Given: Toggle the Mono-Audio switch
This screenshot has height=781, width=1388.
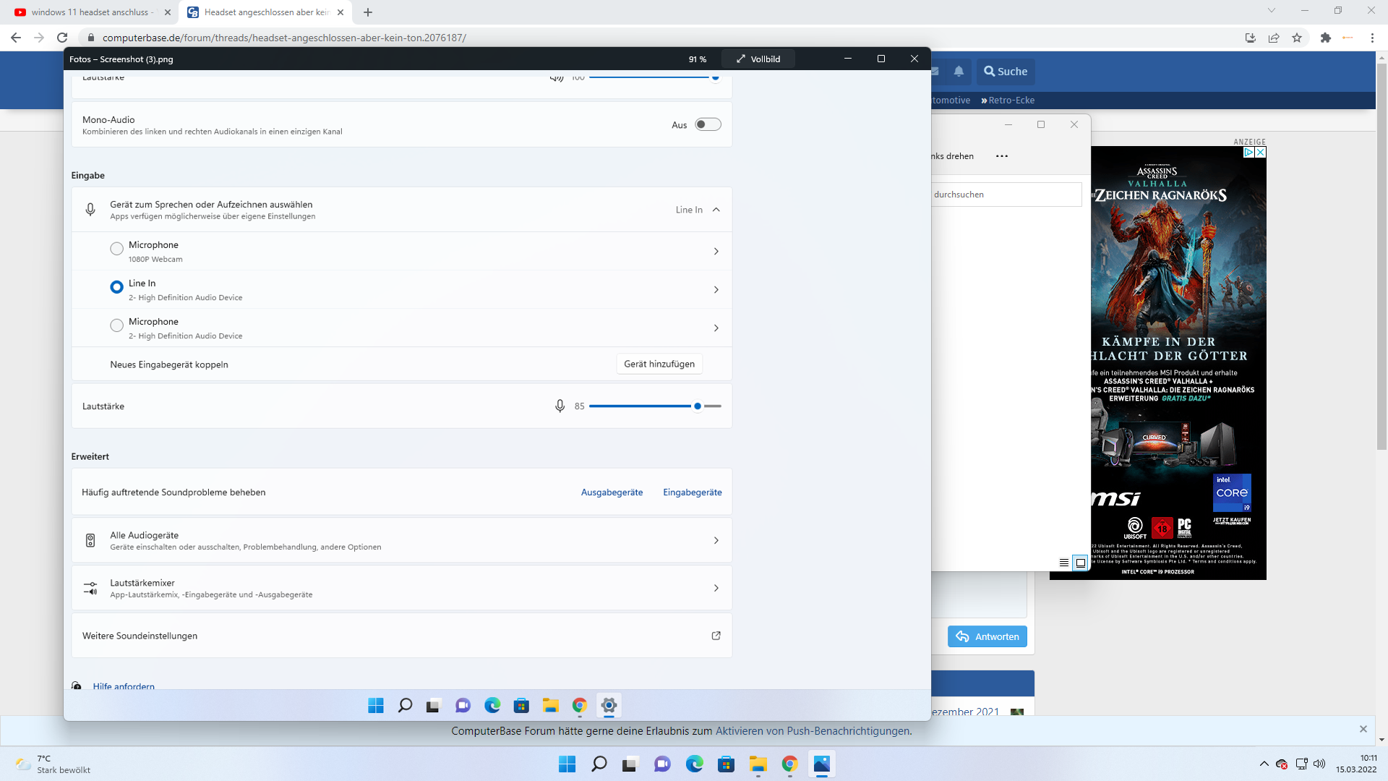Looking at the screenshot, I should (708, 124).
